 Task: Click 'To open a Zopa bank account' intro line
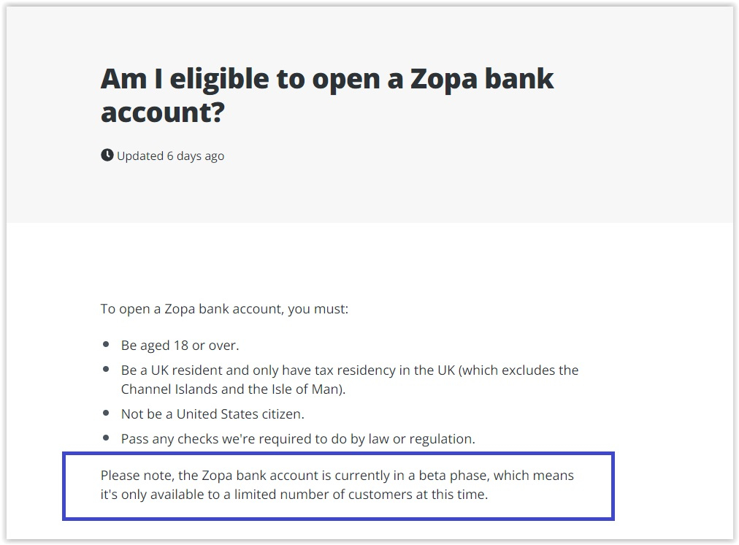click(224, 309)
